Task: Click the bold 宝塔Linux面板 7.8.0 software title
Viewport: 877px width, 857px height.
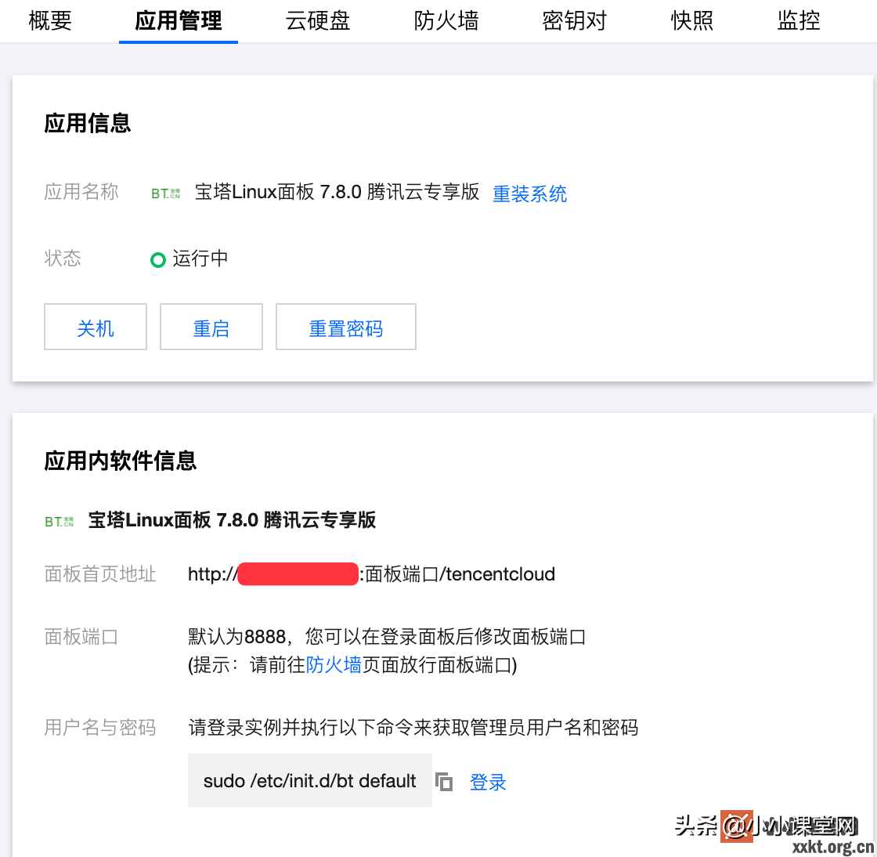Action: pyautogui.click(x=232, y=519)
